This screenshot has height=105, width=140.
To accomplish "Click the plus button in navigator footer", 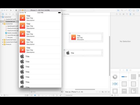I will (x=1, y=95).
